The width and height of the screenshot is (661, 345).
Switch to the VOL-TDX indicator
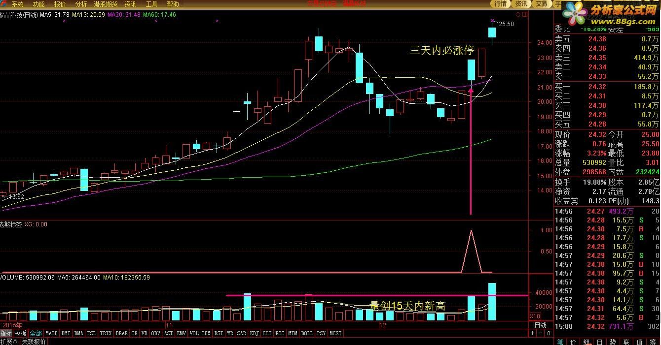tap(200, 333)
